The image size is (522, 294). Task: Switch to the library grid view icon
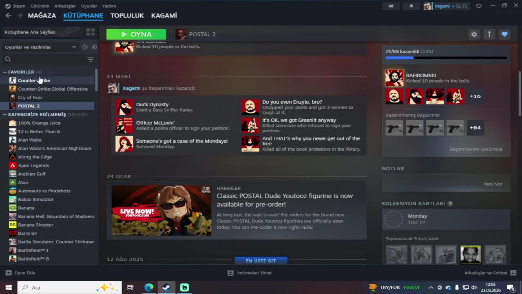pyautogui.click(x=90, y=32)
